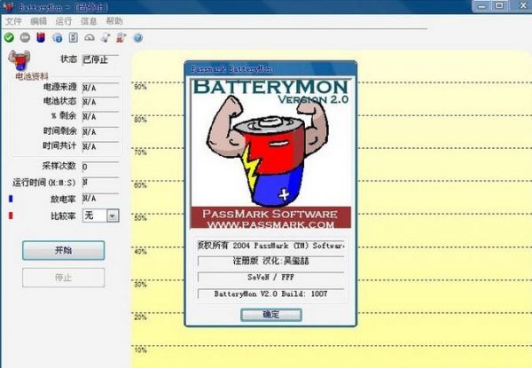Click the blue question mark help icon
532x368 pixels.
[137, 37]
